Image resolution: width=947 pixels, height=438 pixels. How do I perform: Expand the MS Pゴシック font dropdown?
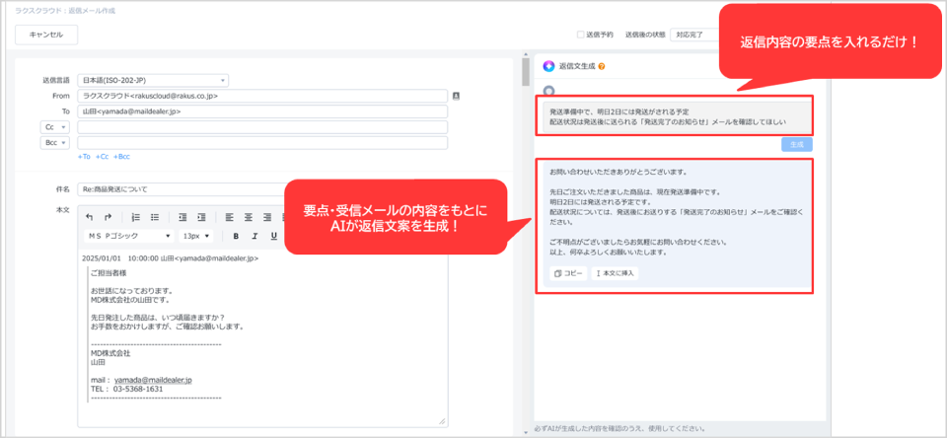pos(126,236)
